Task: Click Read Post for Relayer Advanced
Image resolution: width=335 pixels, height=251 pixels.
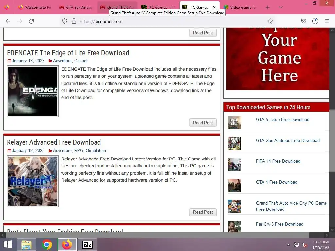Action: click(x=203, y=212)
